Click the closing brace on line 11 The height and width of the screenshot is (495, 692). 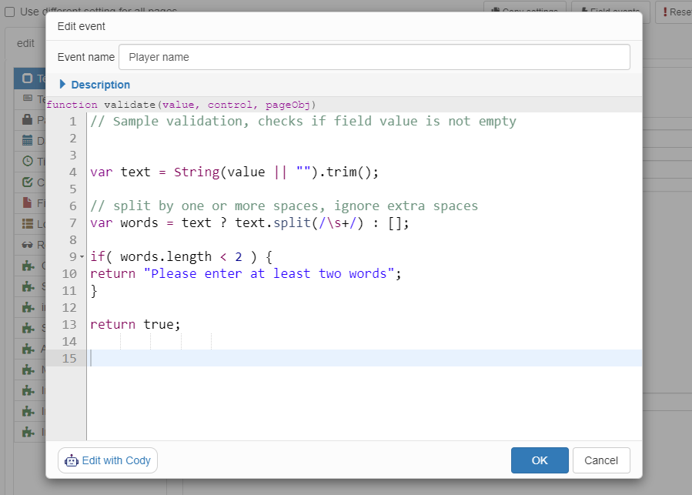click(x=94, y=290)
